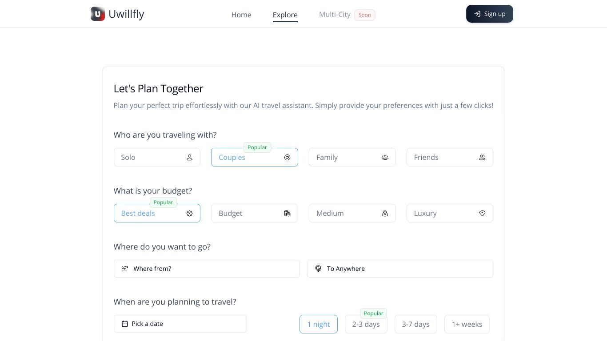The height and width of the screenshot is (341, 607).
Task: Open the Explore nav tab
Action: click(285, 15)
